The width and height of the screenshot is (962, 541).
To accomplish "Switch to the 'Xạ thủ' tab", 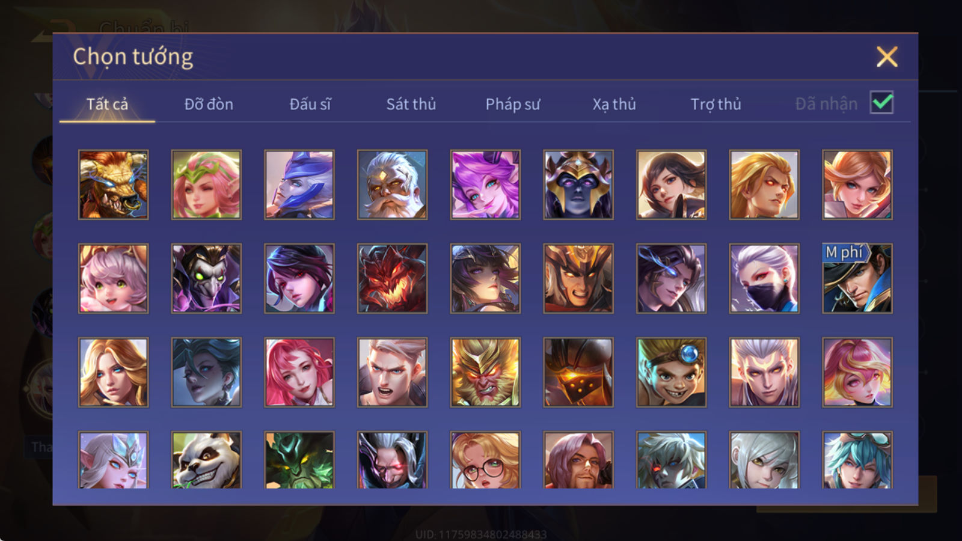I will [x=614, y=104].
